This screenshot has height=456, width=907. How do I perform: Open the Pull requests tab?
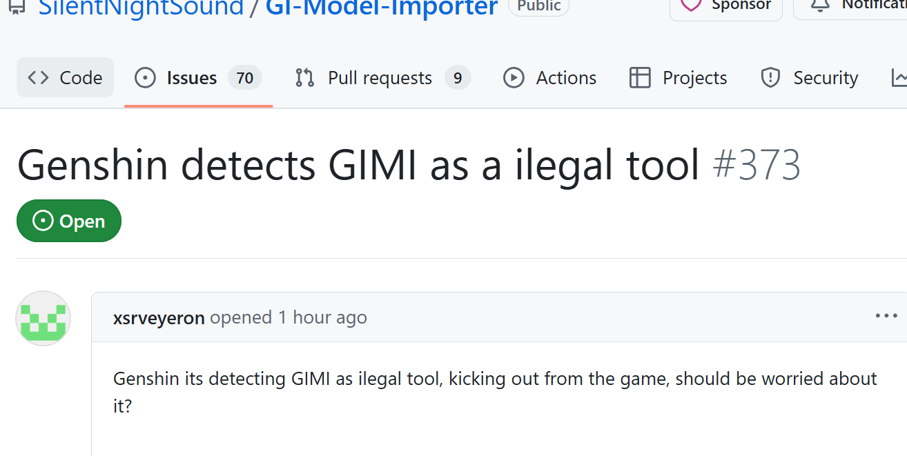click(x=383, y=78)
